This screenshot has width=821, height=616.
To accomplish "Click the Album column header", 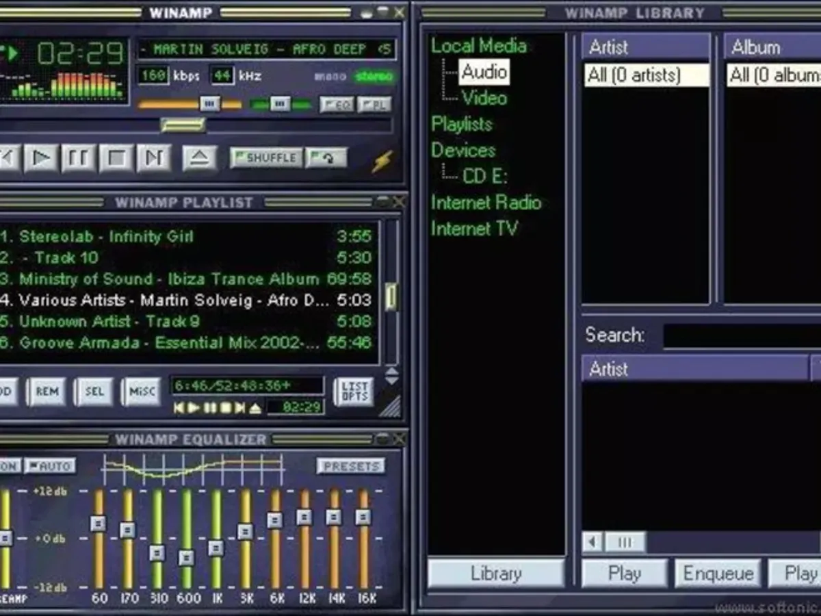I will pos(773,47).
